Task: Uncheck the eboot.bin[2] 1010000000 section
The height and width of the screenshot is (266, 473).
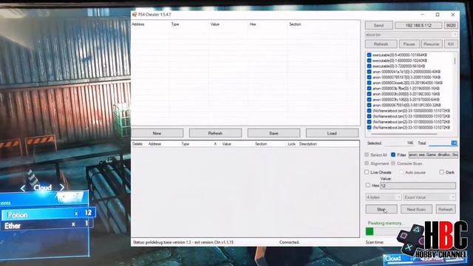Action: coord(369,122)
